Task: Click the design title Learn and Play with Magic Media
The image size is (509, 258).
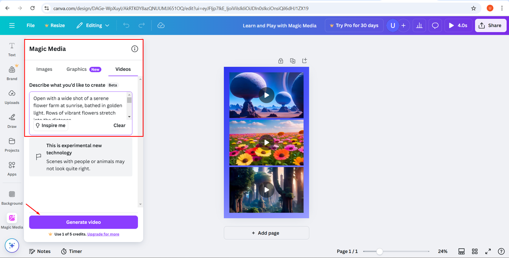Action: pyautogui.click(x=280, y=25)
